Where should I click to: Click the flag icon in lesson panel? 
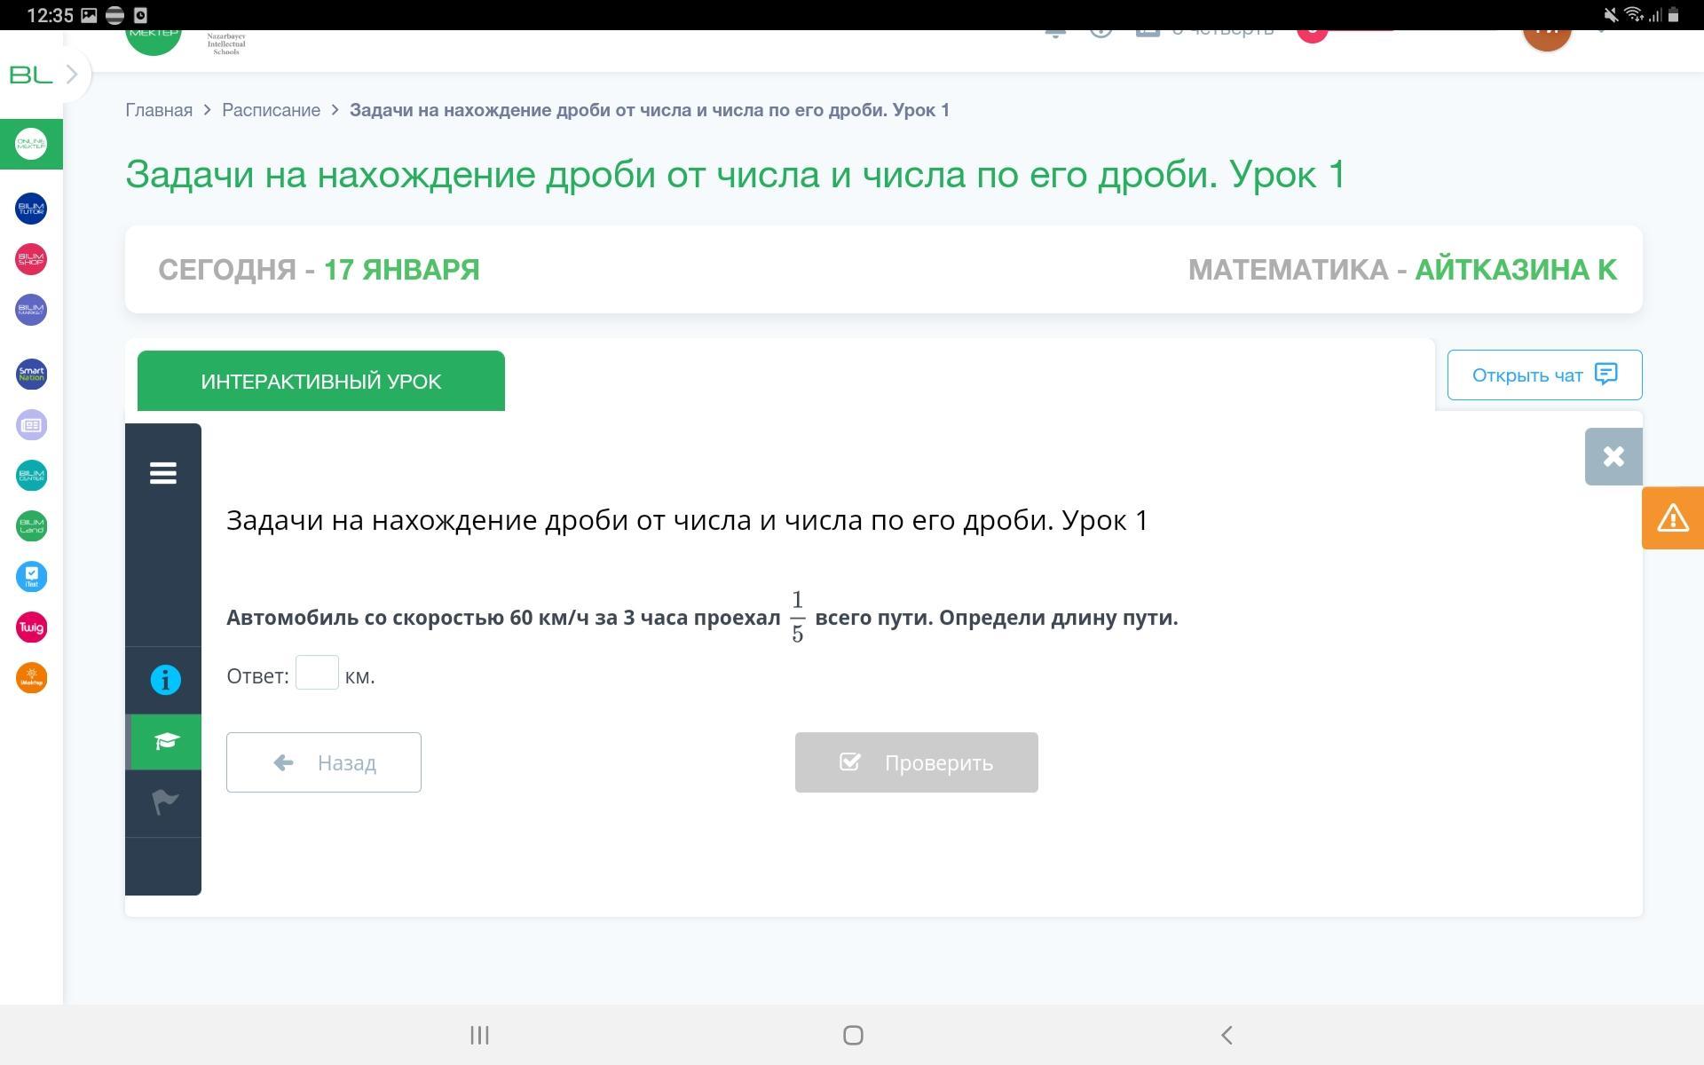165,802
